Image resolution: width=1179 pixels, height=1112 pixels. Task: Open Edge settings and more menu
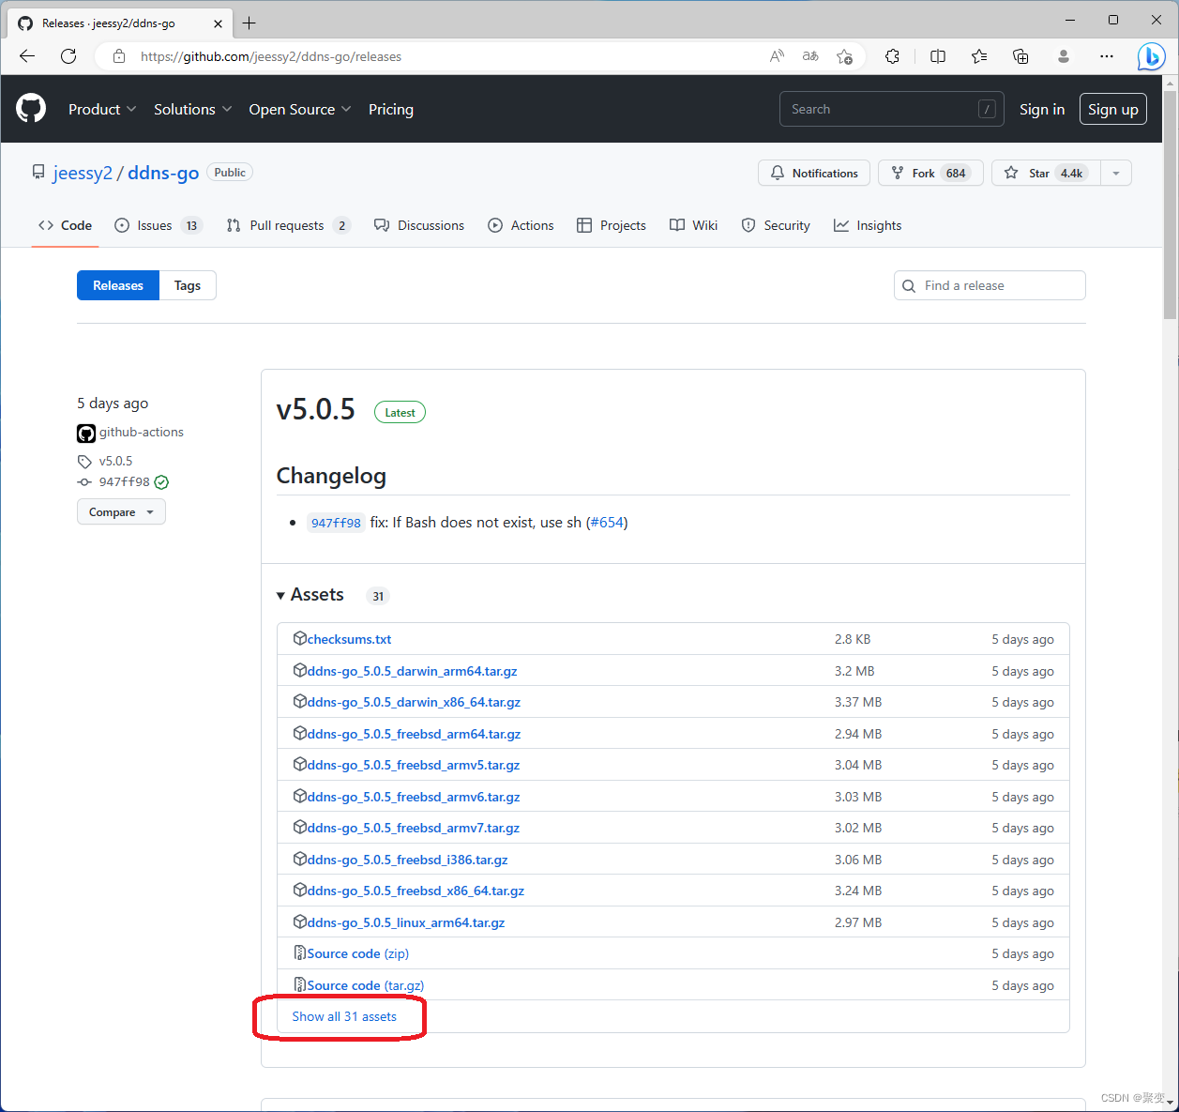(1107, 56)
